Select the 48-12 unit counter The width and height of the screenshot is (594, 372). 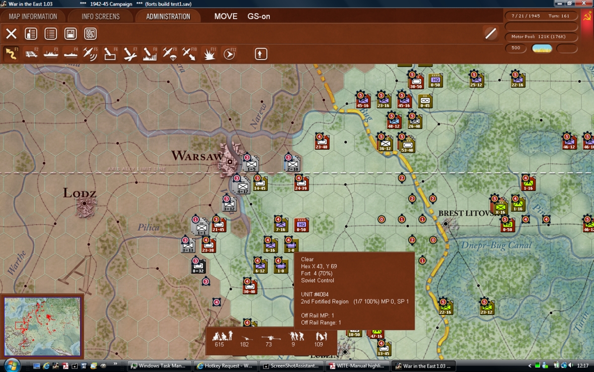coord(394,121)
